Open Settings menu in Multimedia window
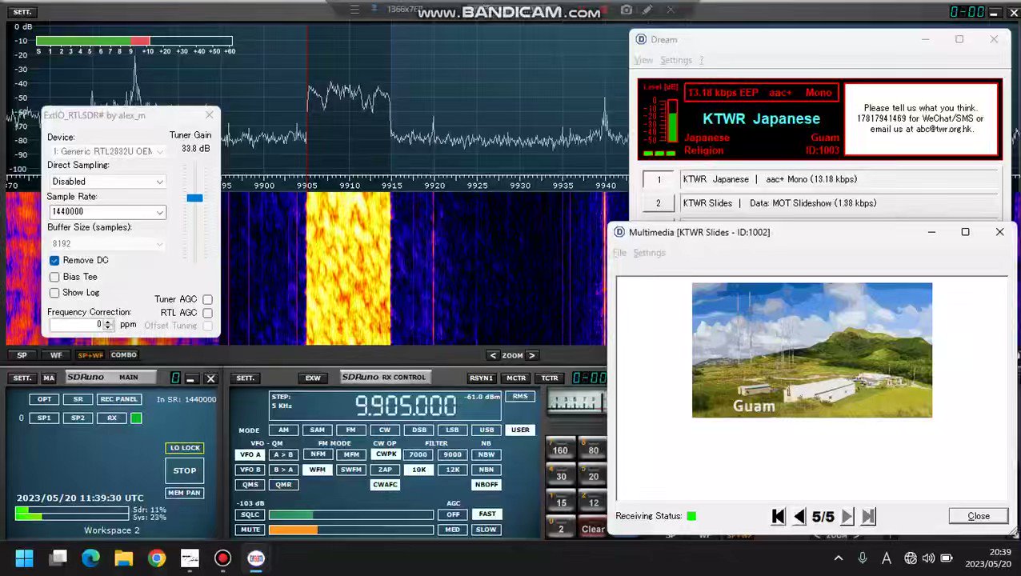 [649, 253]
